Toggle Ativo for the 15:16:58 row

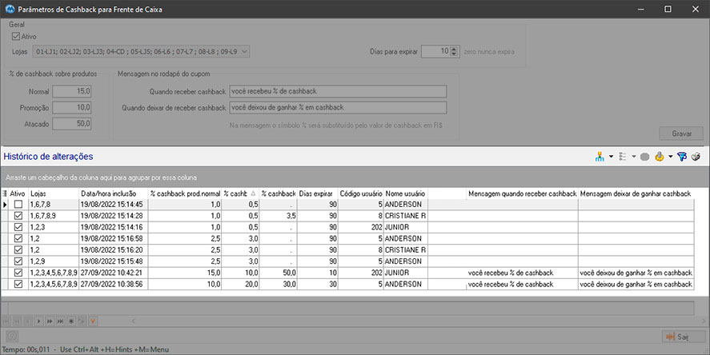[x=18, y=238]
